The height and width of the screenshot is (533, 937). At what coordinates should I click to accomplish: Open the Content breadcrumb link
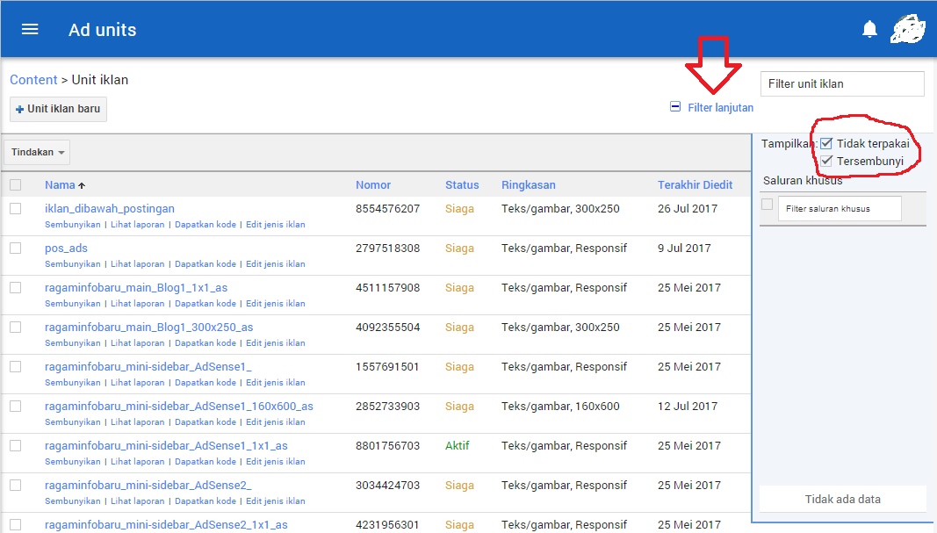click(x=33, y=79)
